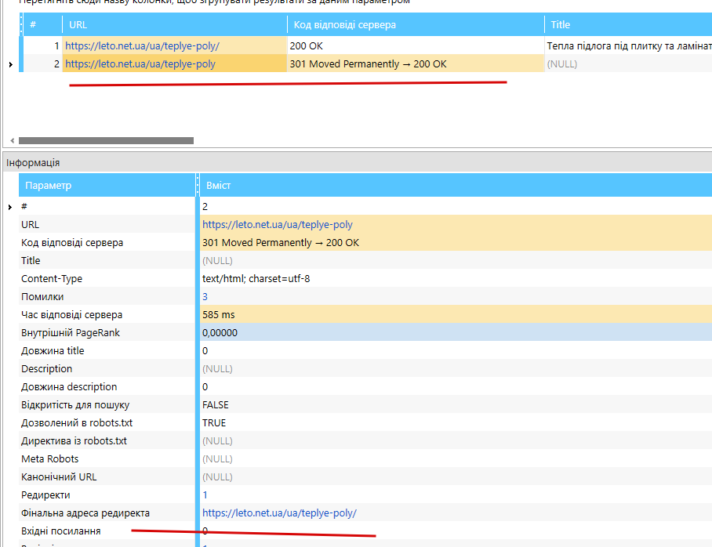Screen dimensions: 712x547
Task: Sort by the Код відповіді сервера column header
Action: pos(416,24)
